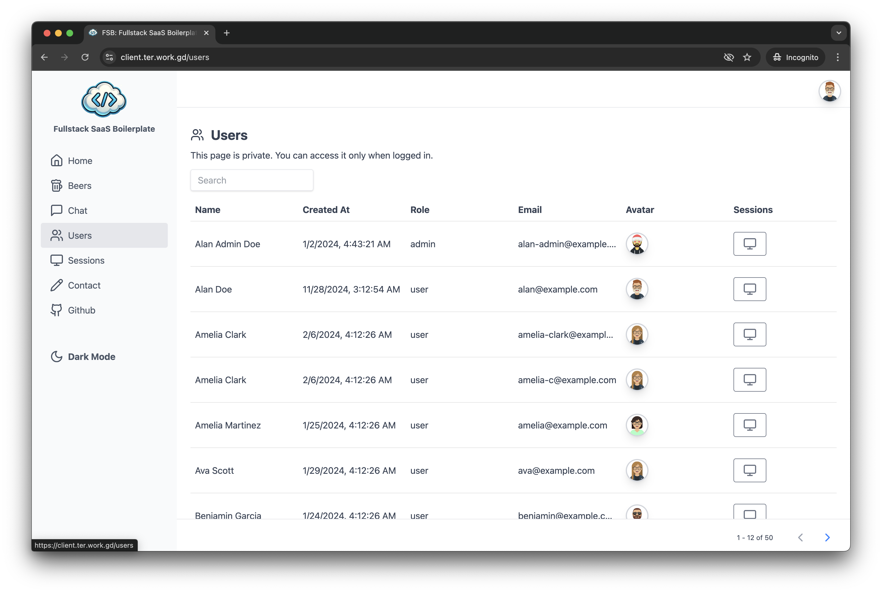Go to previous page of users

[x=800, y=537]
